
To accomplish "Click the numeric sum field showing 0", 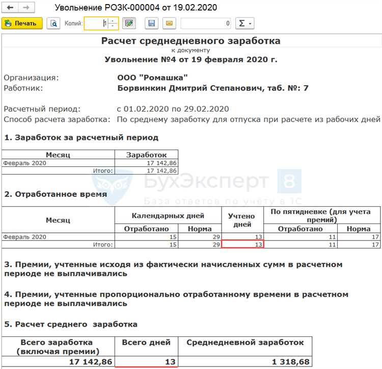I will coord(206,23).
